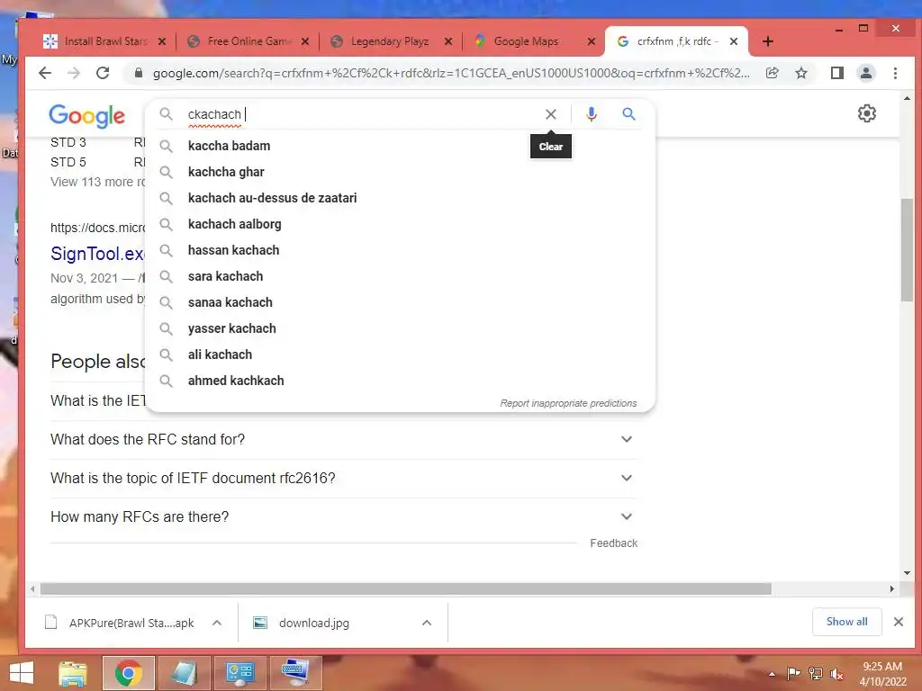Open the Chrome three-dot menu
This screenshot has height=691, width=922.
click(895, 73)
